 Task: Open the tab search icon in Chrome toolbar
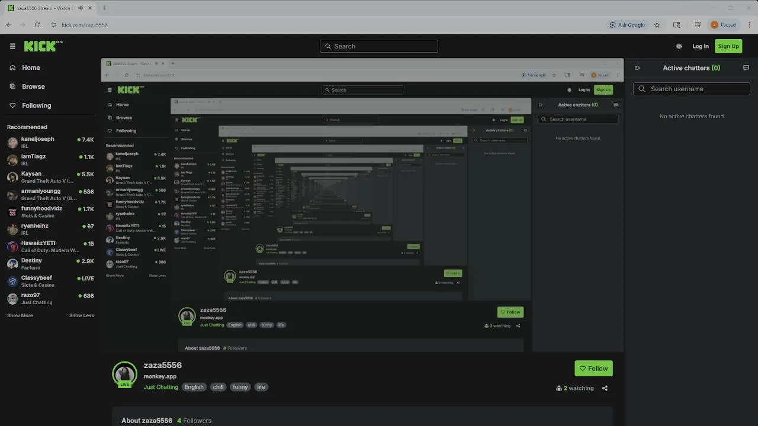click(676, 25)
